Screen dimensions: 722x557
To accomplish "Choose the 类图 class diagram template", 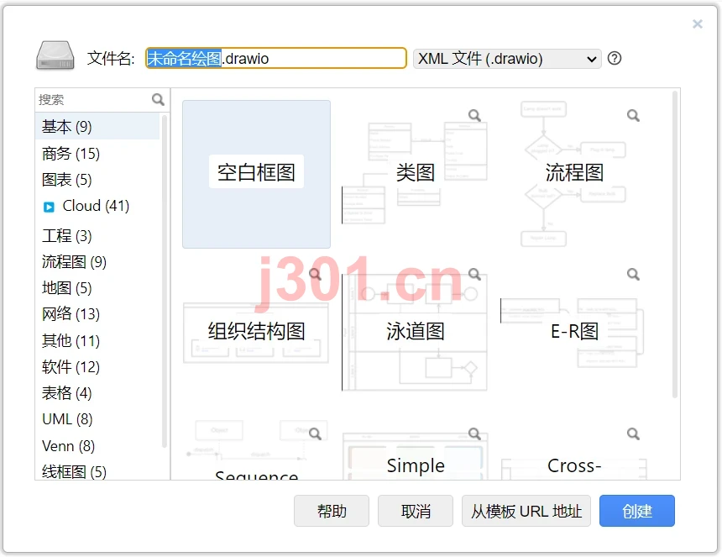I will (x=416, y=174).
